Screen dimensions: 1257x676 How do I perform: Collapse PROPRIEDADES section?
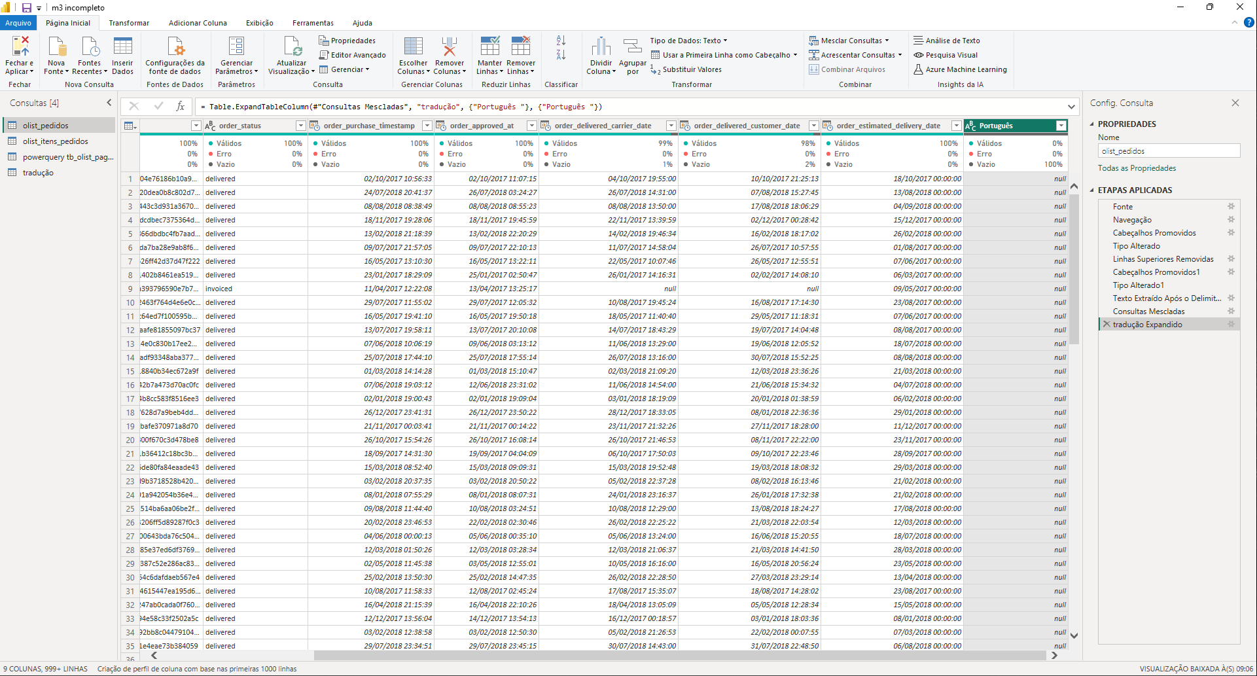click(x=1091, y=124)
